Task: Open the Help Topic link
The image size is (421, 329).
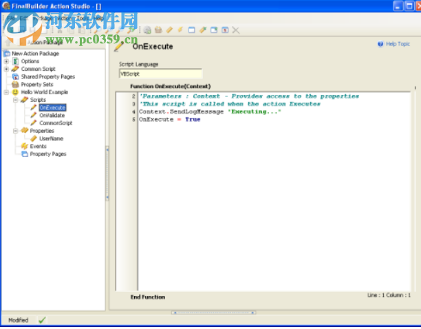Action: (x=398, y=44)
